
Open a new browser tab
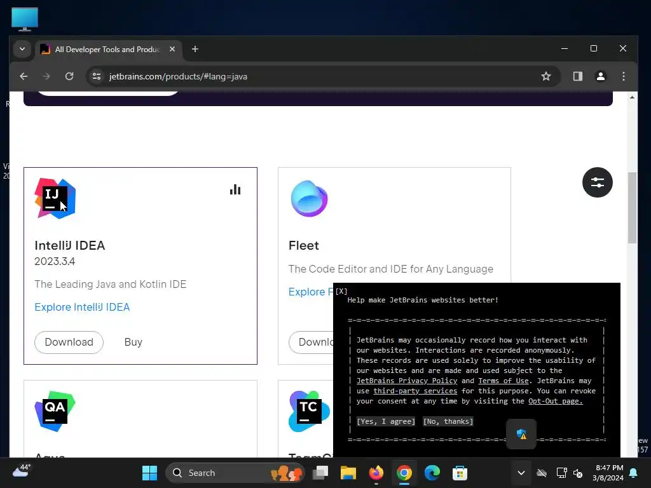click(x=195, y=49)
